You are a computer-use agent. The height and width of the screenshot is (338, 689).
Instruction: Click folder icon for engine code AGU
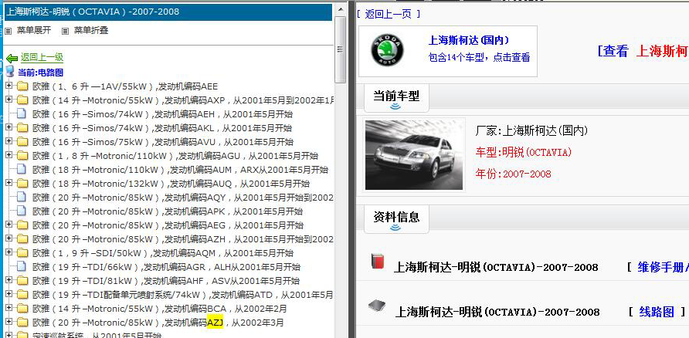(x=22, y=155)
